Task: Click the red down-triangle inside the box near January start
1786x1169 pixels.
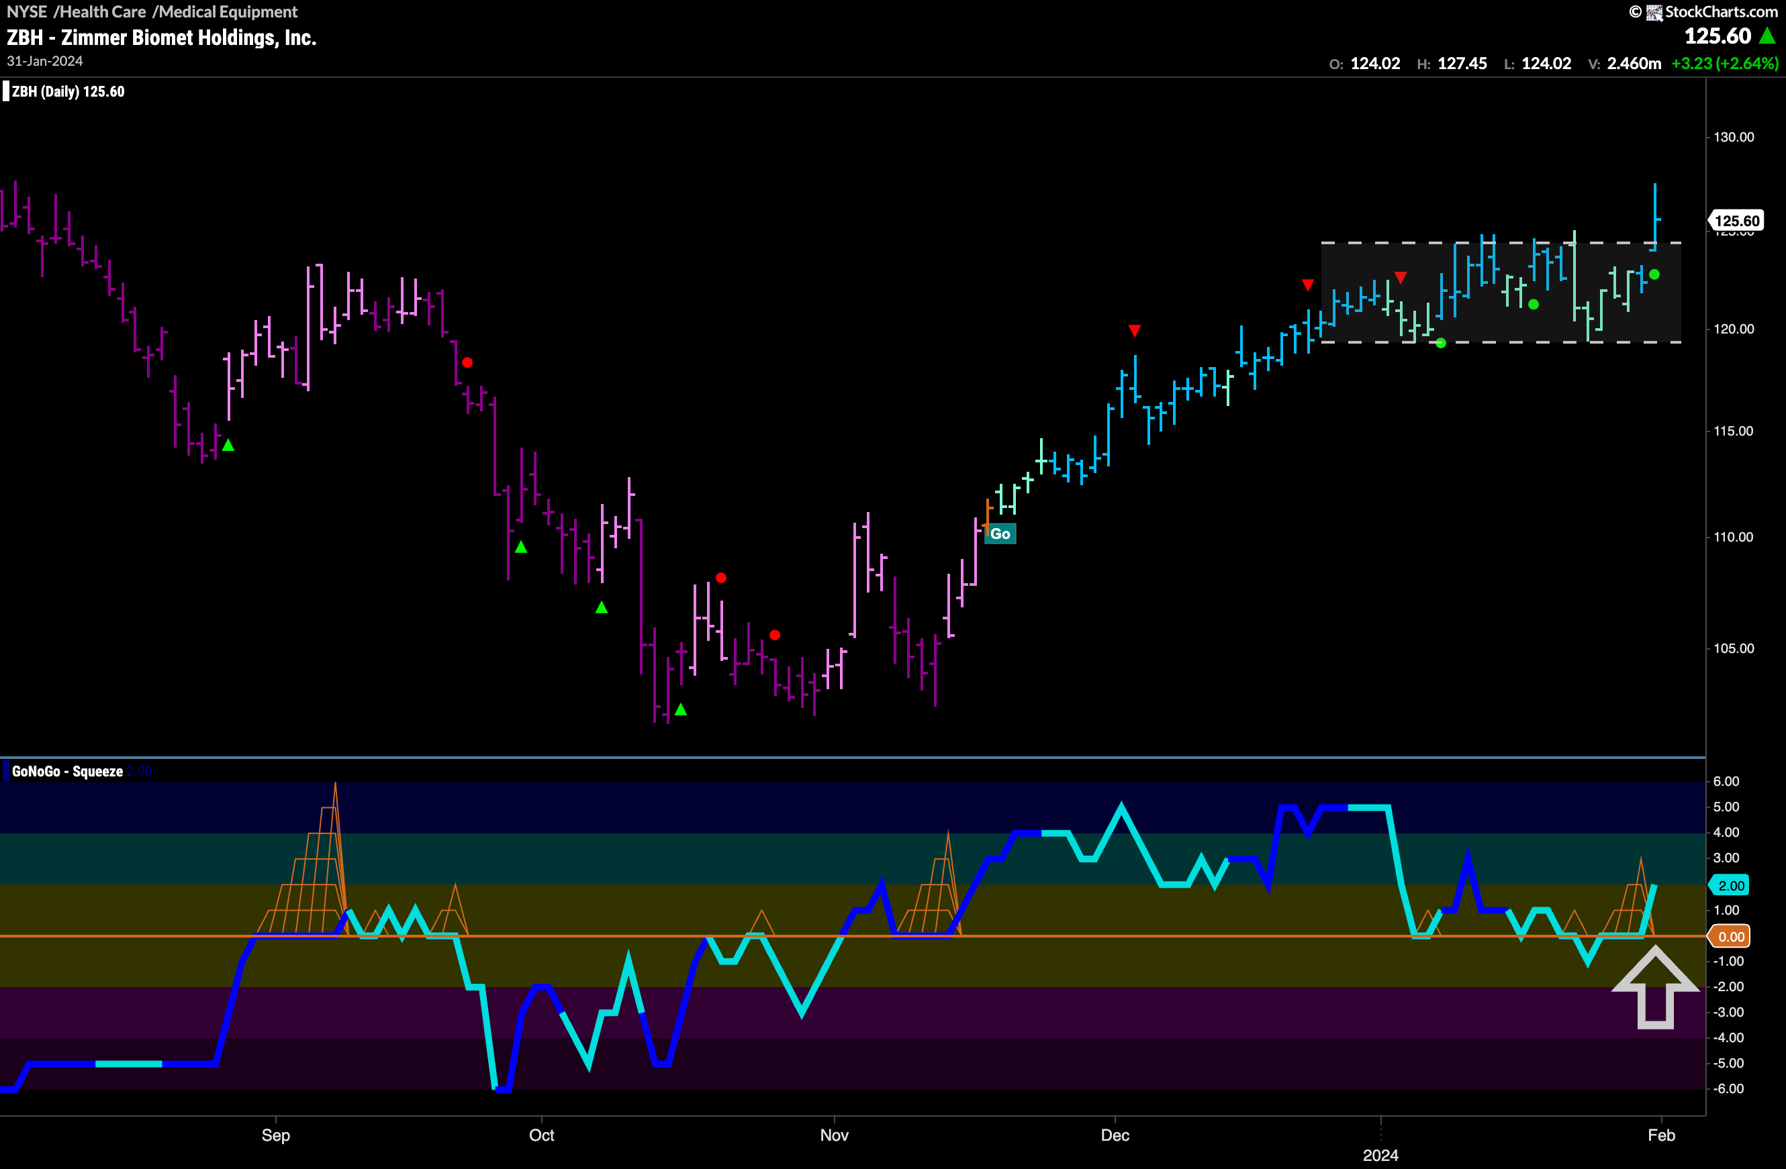Action: 1401,277
